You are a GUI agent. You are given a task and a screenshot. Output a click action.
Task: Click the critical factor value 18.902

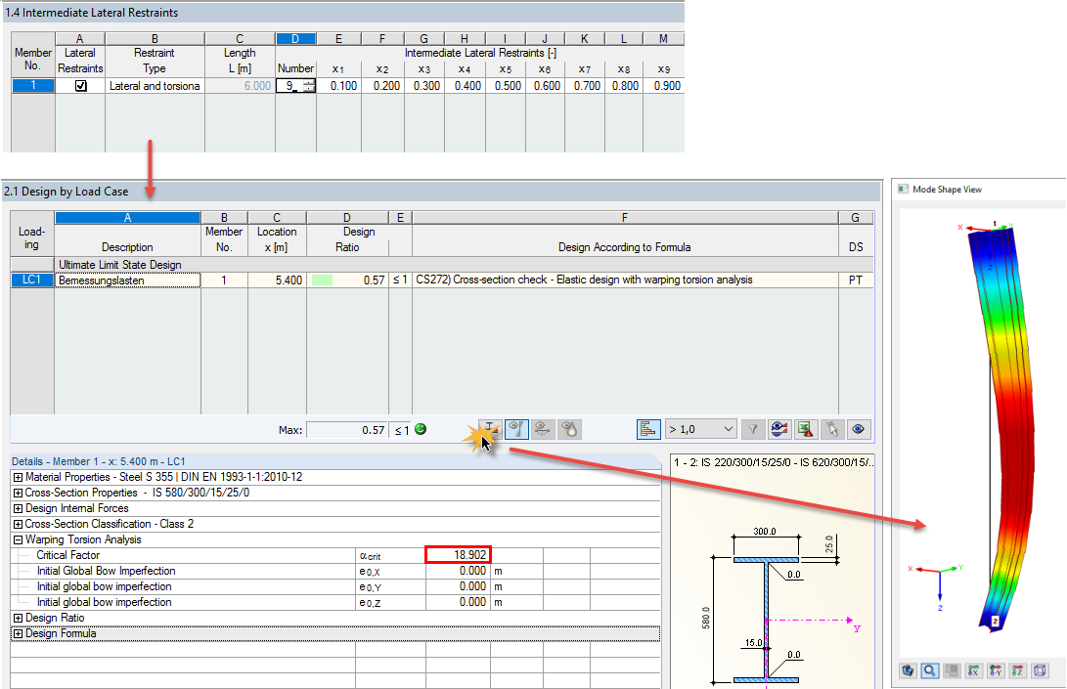tap(458, 555)
